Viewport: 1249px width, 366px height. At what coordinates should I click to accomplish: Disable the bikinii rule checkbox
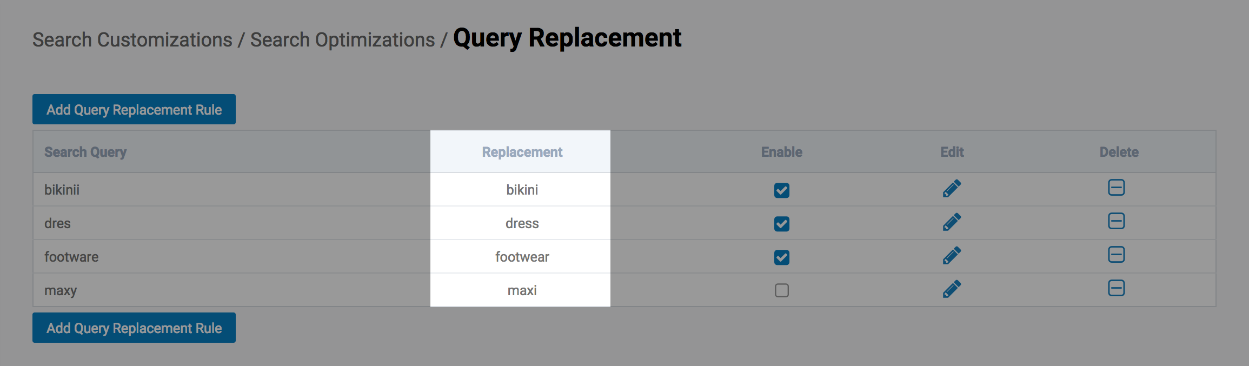[781, 190]
